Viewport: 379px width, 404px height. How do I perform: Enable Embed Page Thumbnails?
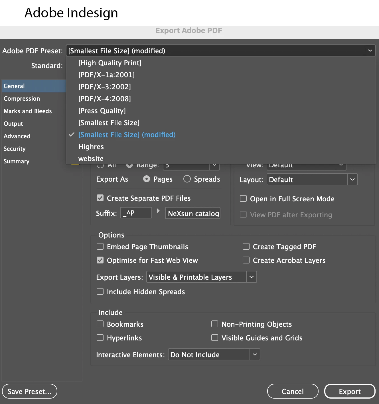[100, 246]
